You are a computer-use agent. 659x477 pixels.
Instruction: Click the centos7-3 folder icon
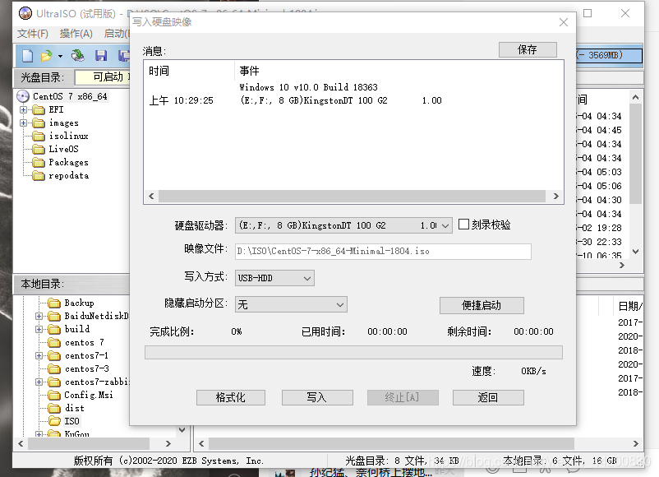[54, 369]
